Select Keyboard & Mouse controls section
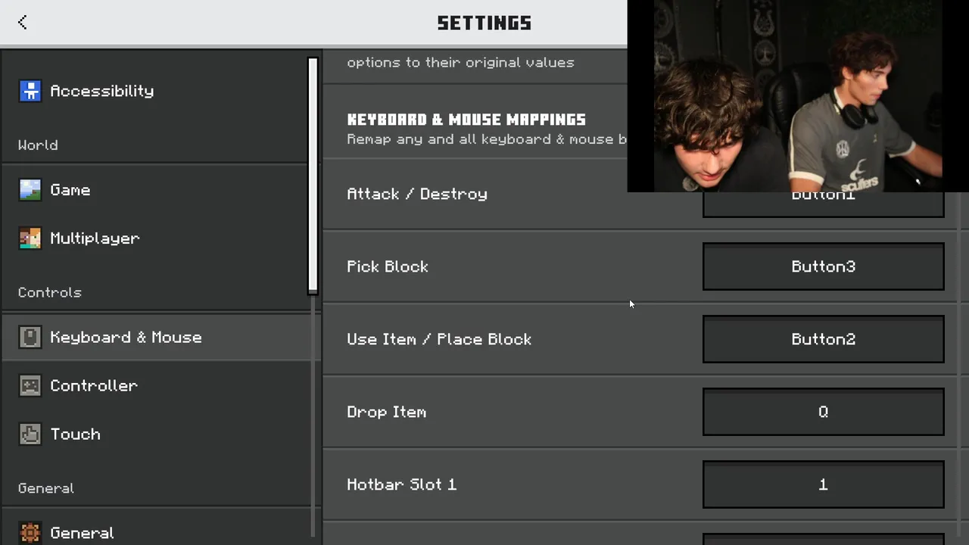Screen dimensions: 969x545 tap(126, 338)
